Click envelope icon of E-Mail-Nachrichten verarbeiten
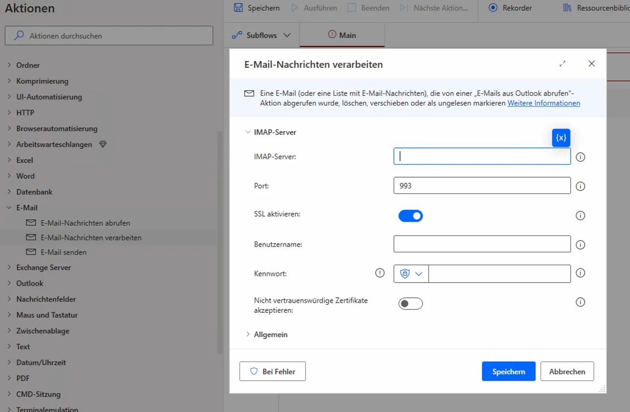Image resolution: width=630 pixels, height=412 pixels. point(31,237)
